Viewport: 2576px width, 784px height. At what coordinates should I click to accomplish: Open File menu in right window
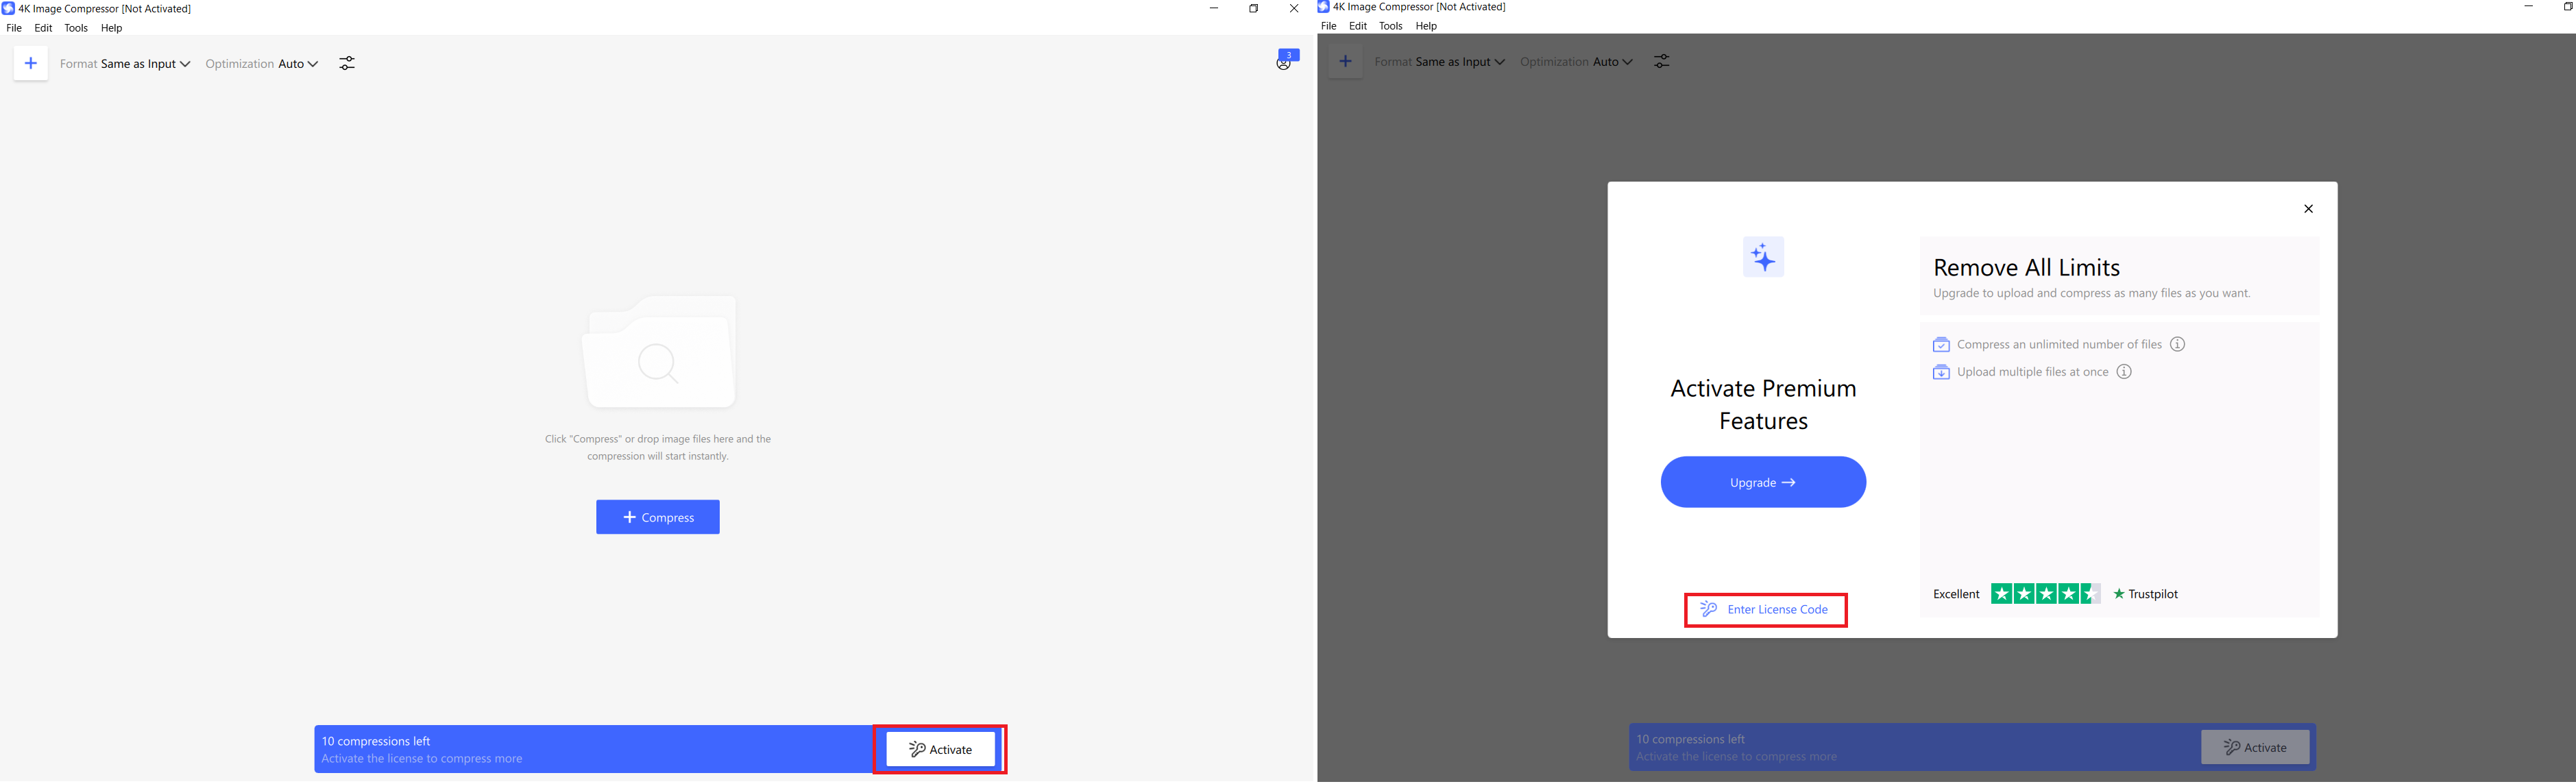tap(1329, 26)
